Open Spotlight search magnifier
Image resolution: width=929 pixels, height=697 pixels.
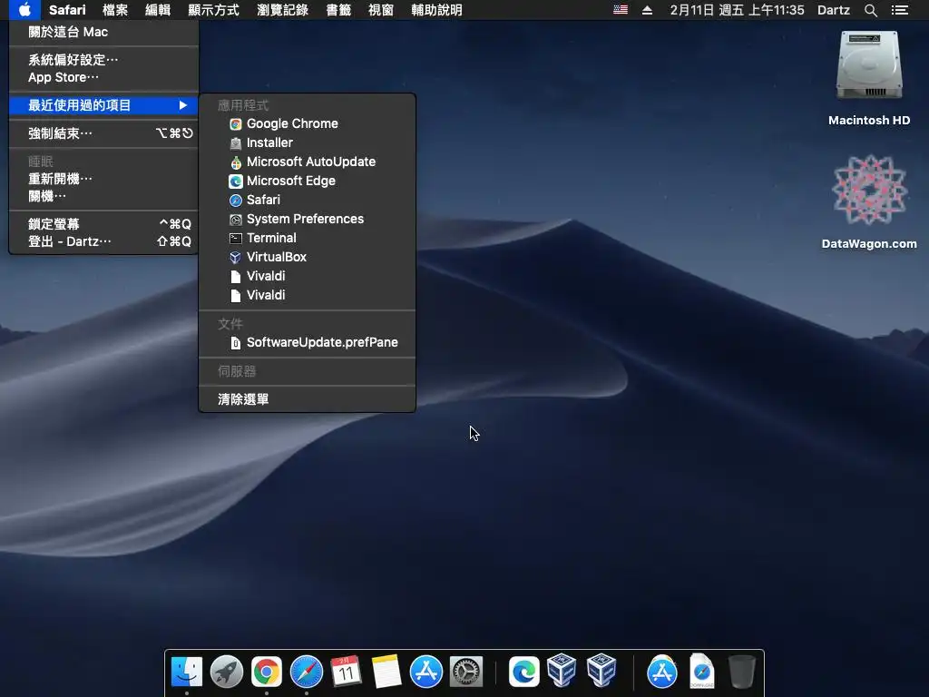pyautogui.click(x=870, y=10)
